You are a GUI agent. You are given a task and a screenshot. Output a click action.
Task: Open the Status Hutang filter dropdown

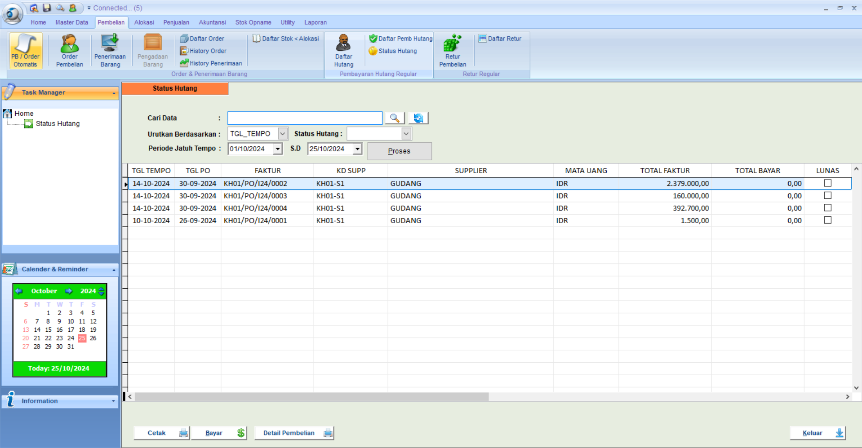tap(406, 134)
